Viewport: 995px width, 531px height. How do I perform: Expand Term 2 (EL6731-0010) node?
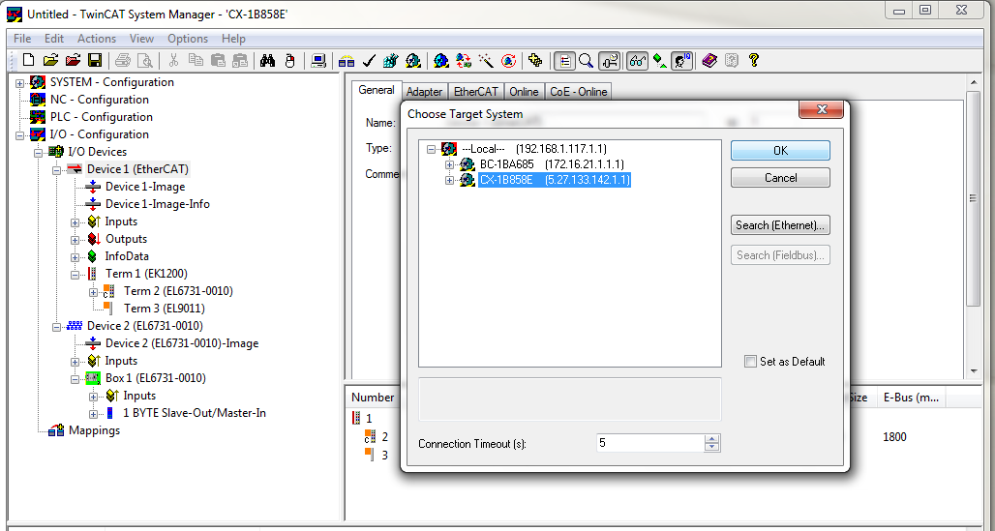[93, 291]
